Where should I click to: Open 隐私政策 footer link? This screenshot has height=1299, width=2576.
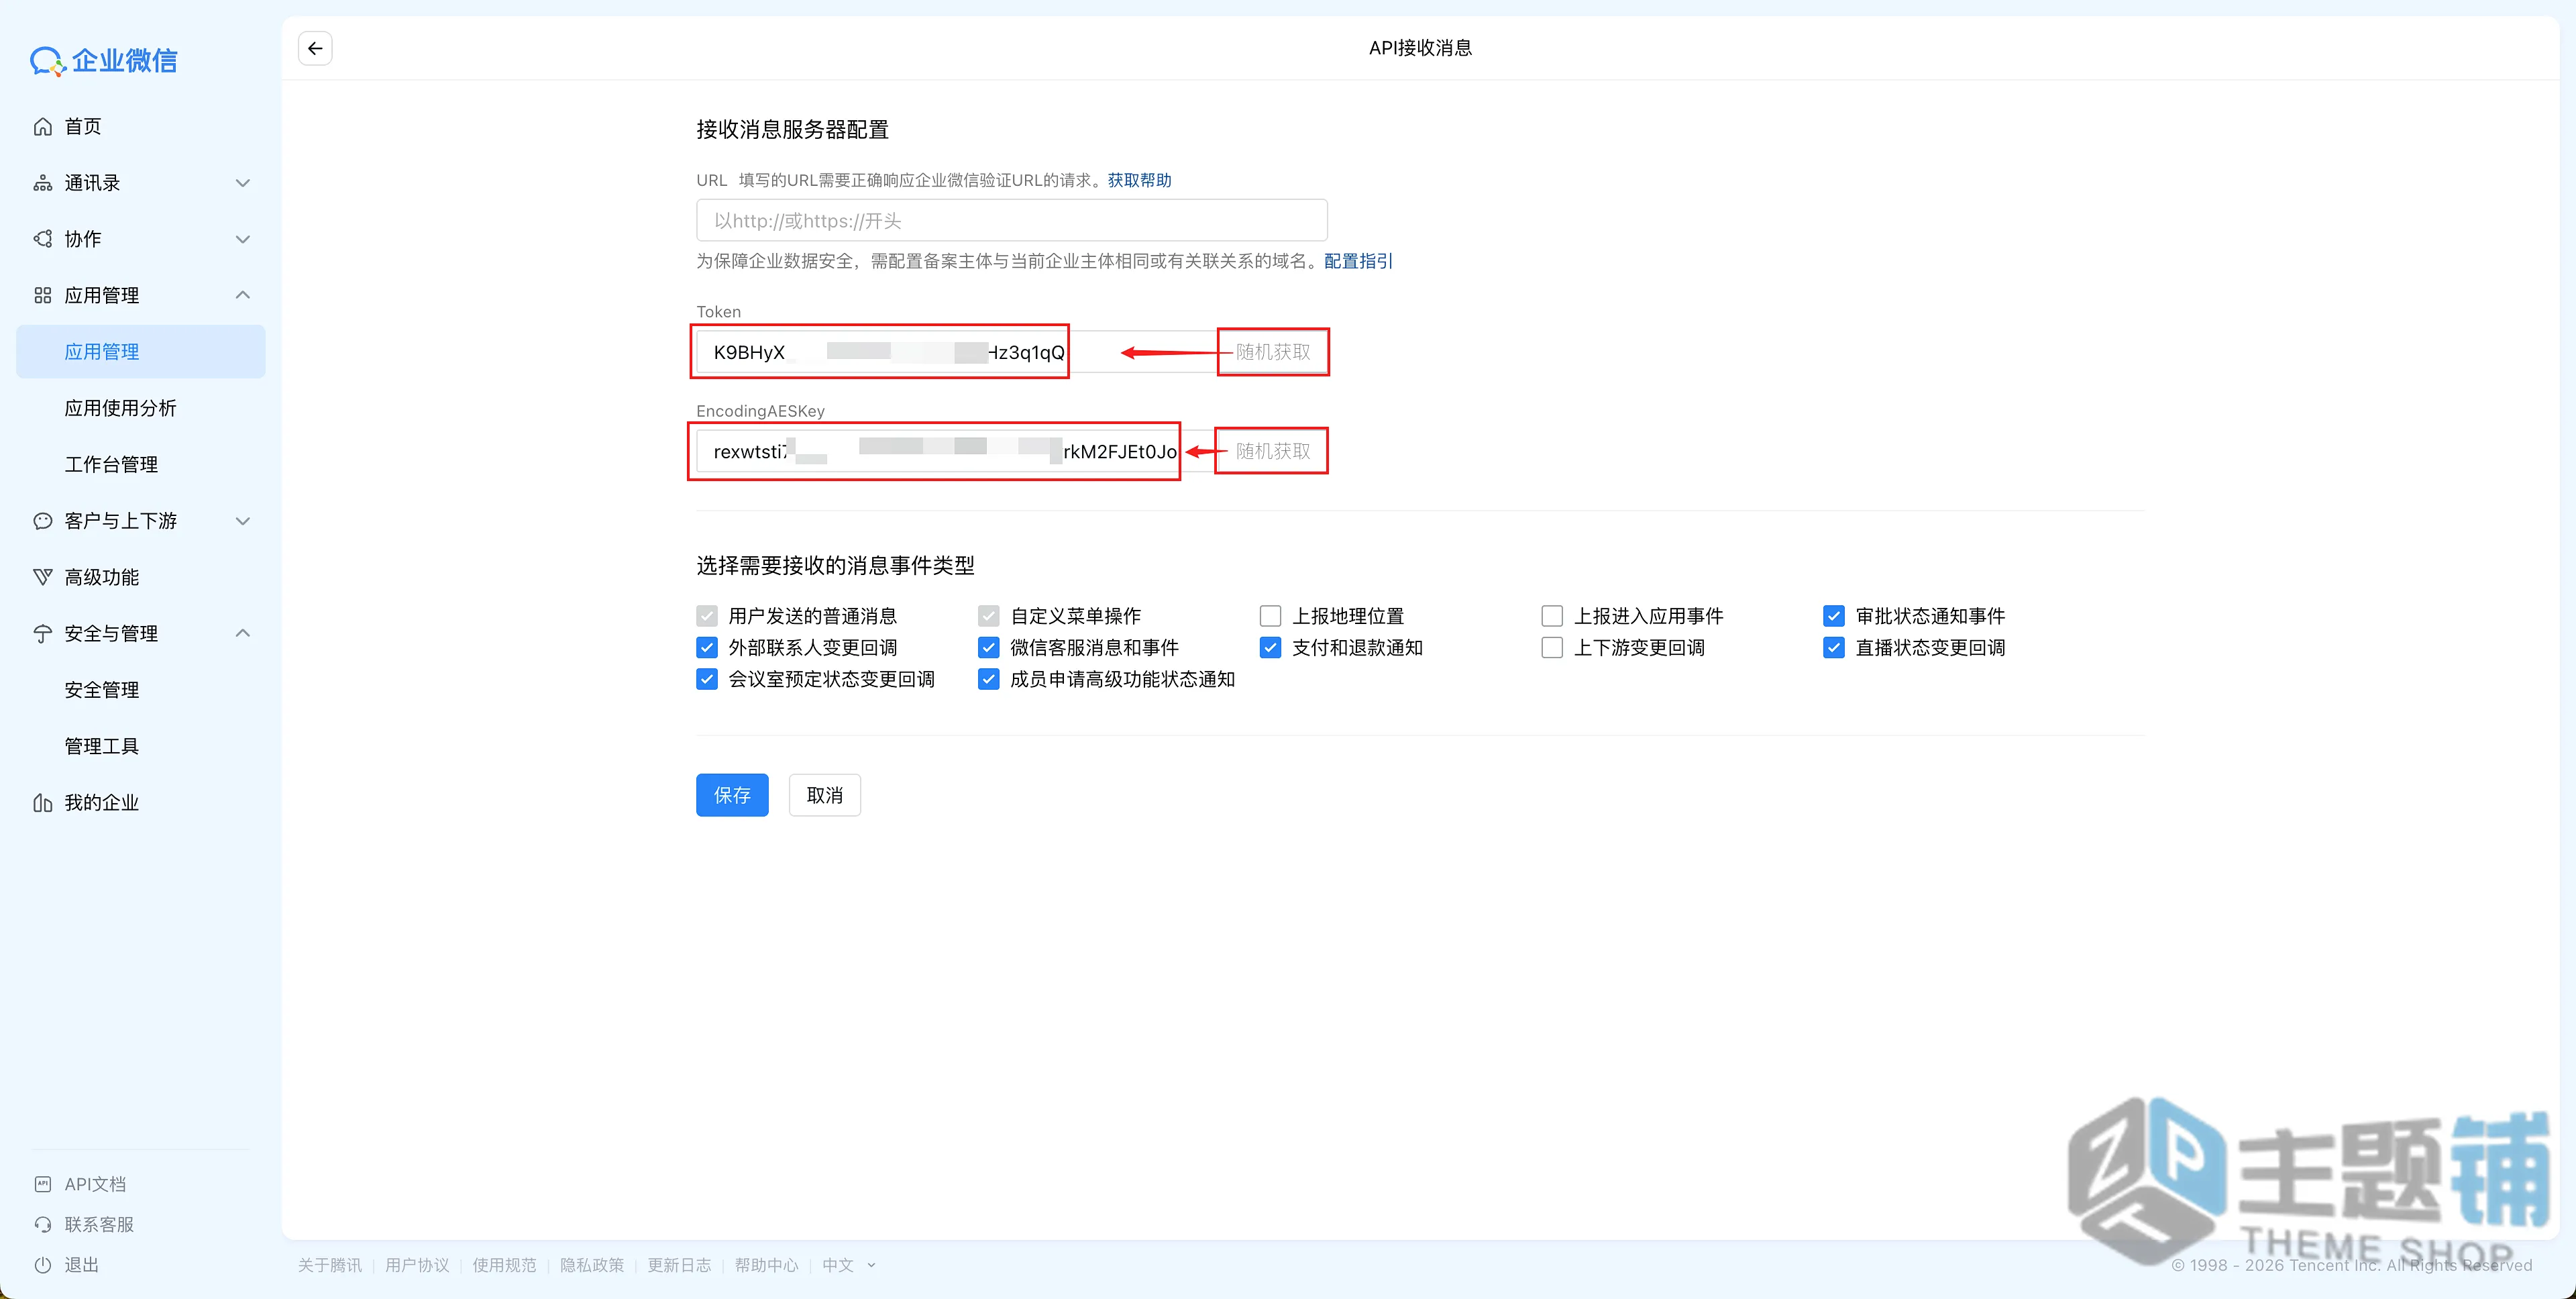pyautogui.click(x=592, y=1265)
